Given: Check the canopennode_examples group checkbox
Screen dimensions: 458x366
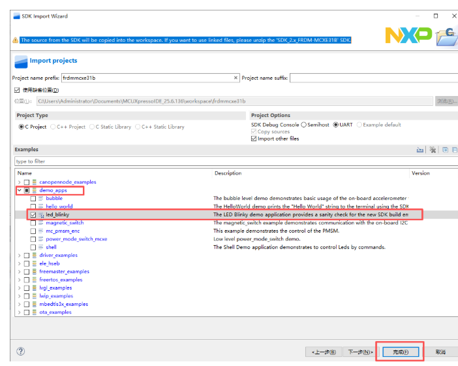Looking at the screenshot, I should click(x=27, y=182).
